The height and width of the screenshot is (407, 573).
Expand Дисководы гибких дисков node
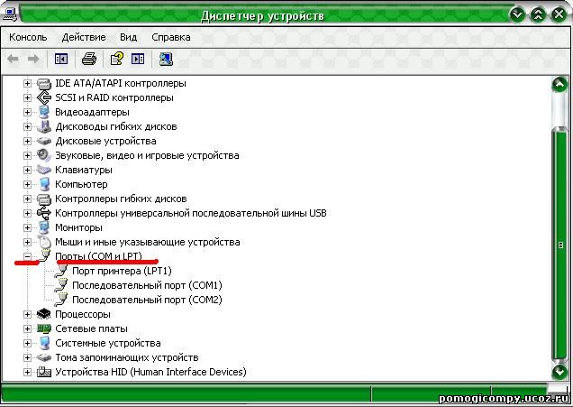(27, 126)
